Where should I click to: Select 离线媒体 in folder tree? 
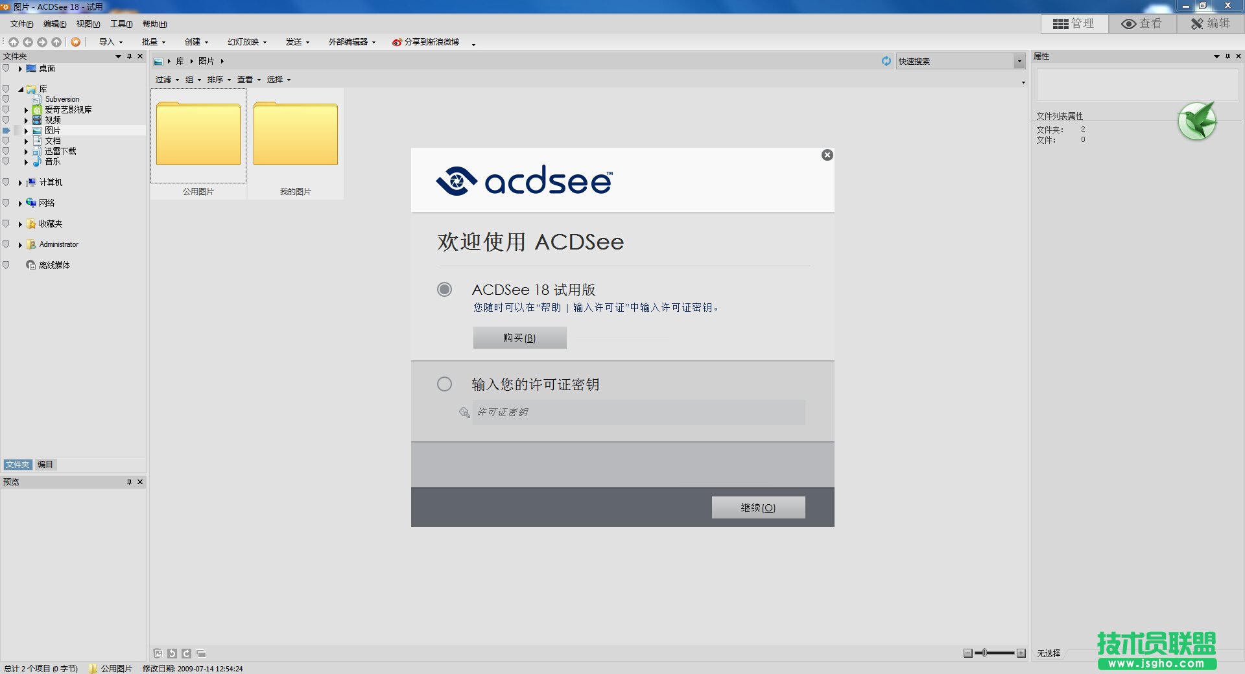54,265
